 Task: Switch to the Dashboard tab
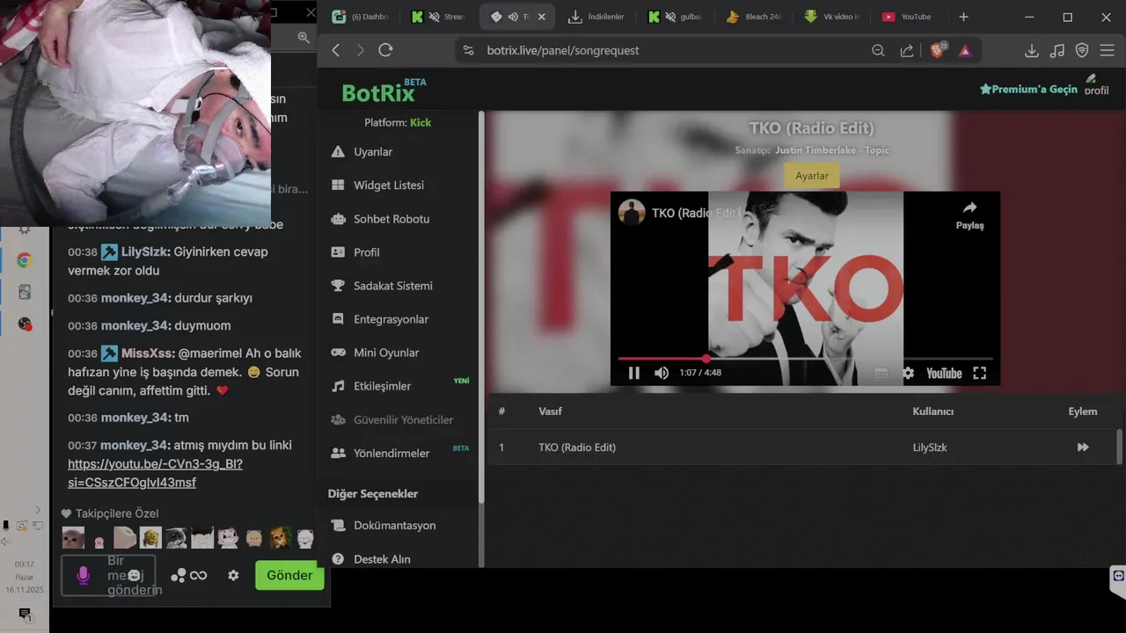(x=362, y=17)
